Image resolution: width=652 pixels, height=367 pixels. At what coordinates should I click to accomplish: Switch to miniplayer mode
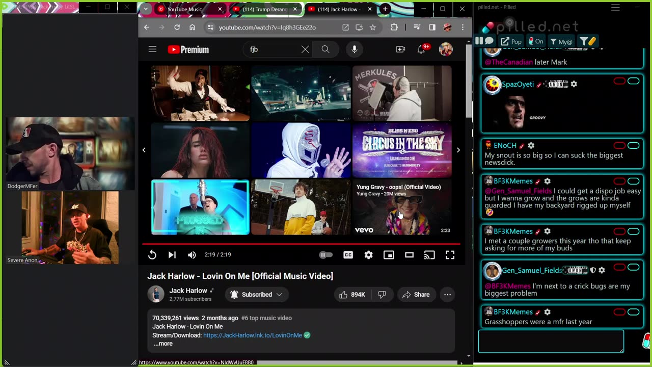click(x=389, y=255)
